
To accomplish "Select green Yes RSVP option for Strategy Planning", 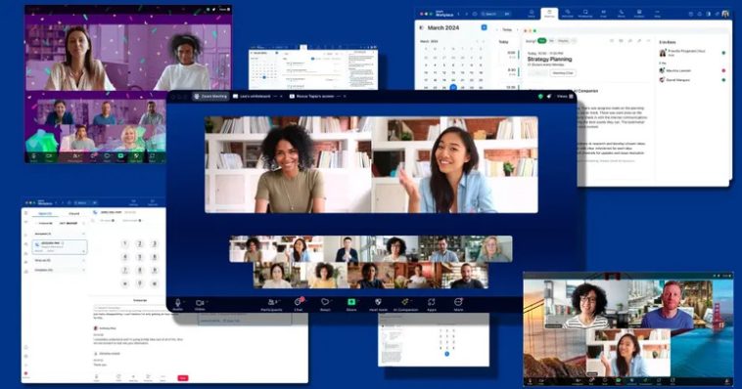I will coord(542,41).
